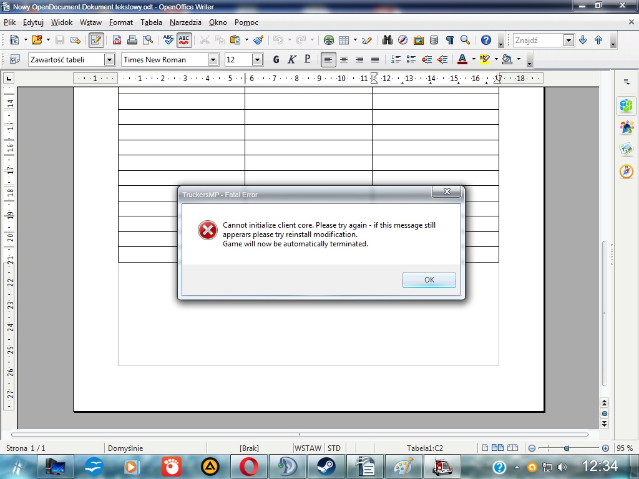The image size is (639, 479).
Task: Click the send document by email icon
Action: pyautogui.click(x=76, y=39)
